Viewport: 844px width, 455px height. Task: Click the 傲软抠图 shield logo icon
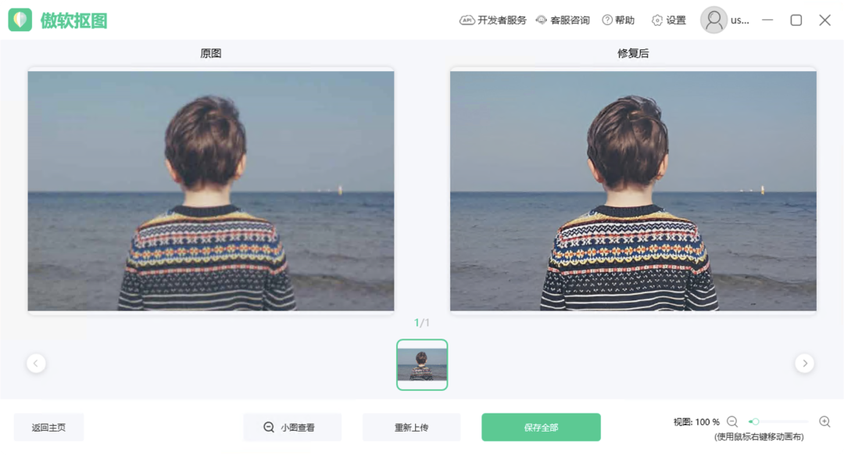pyautogui.click(x=20, y=20)
